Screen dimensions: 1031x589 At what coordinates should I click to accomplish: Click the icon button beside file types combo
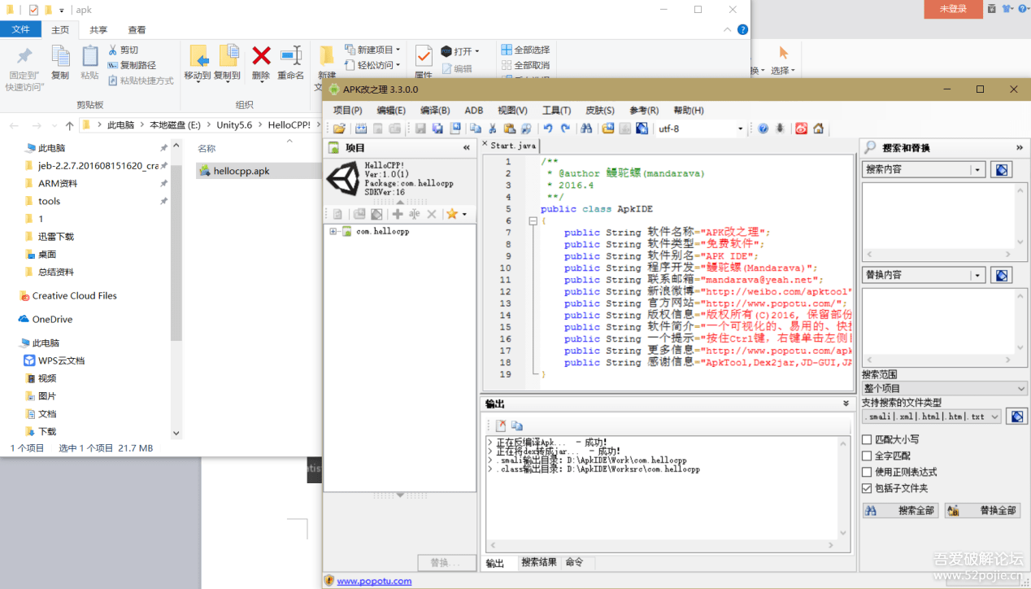(x=1016, y=416)
